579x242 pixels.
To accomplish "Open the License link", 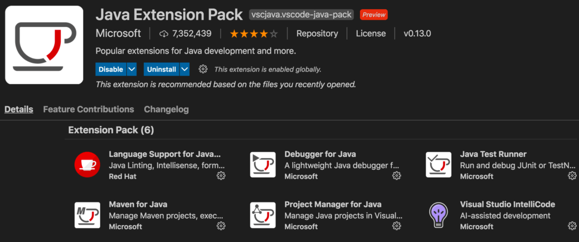I will click(371, 34).
